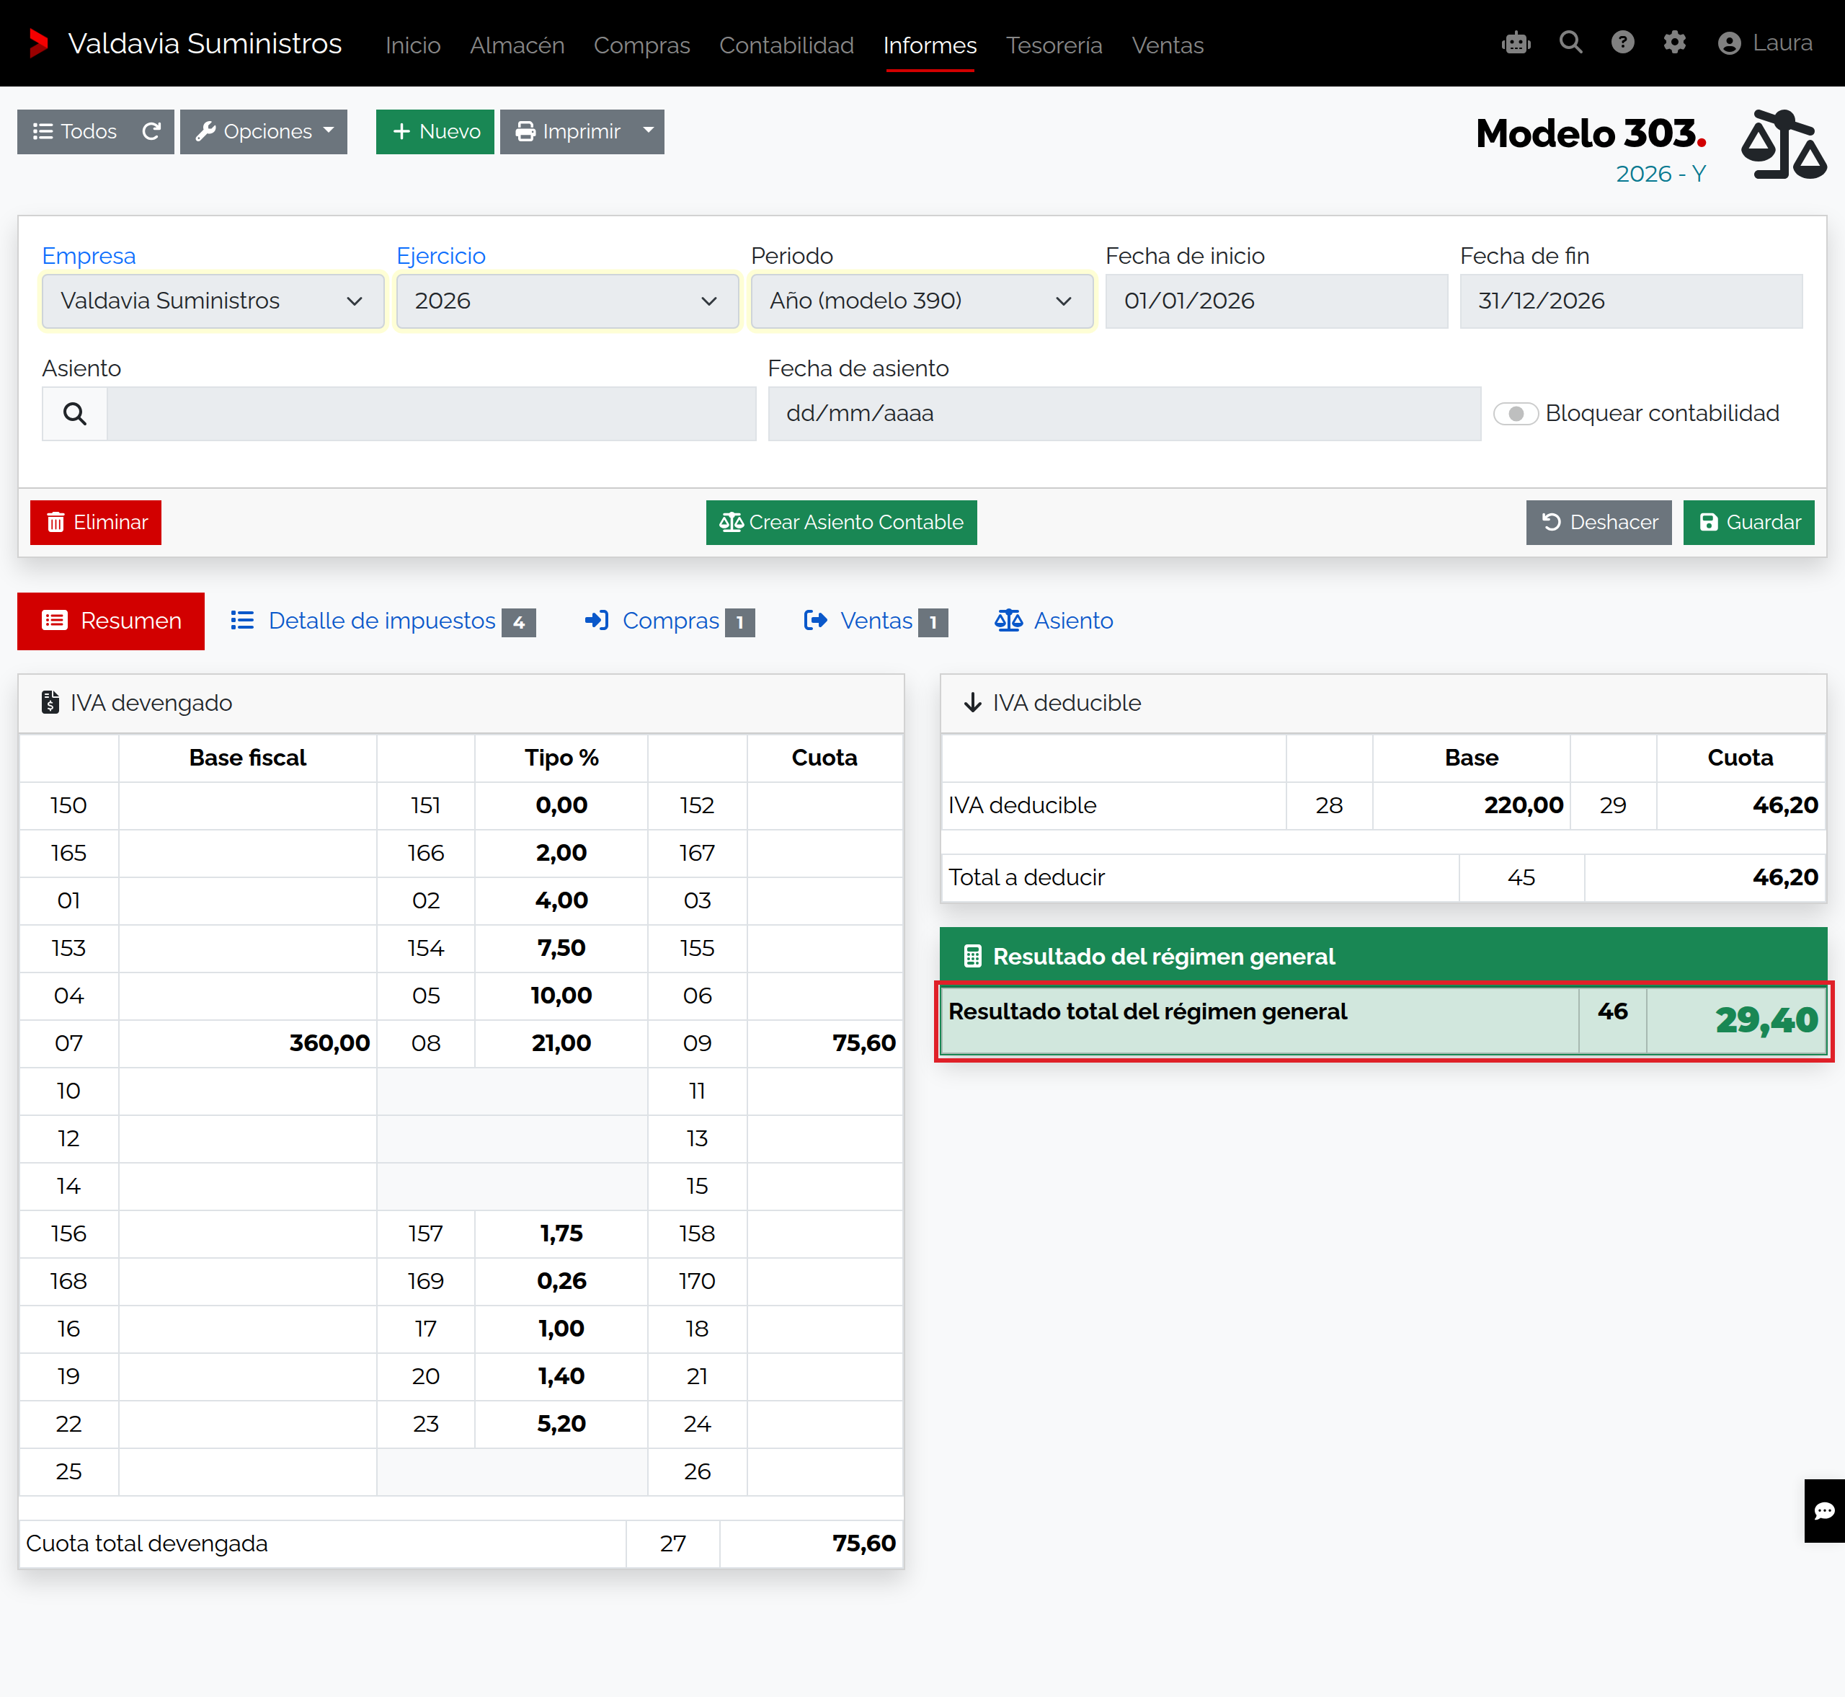Screen dimensions: 1845x1697
Task: Switch to Detalle de impuestos tab
Action: point(383,621)
